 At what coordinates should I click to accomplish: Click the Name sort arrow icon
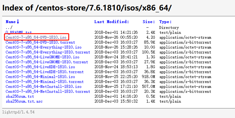point(18,22)
